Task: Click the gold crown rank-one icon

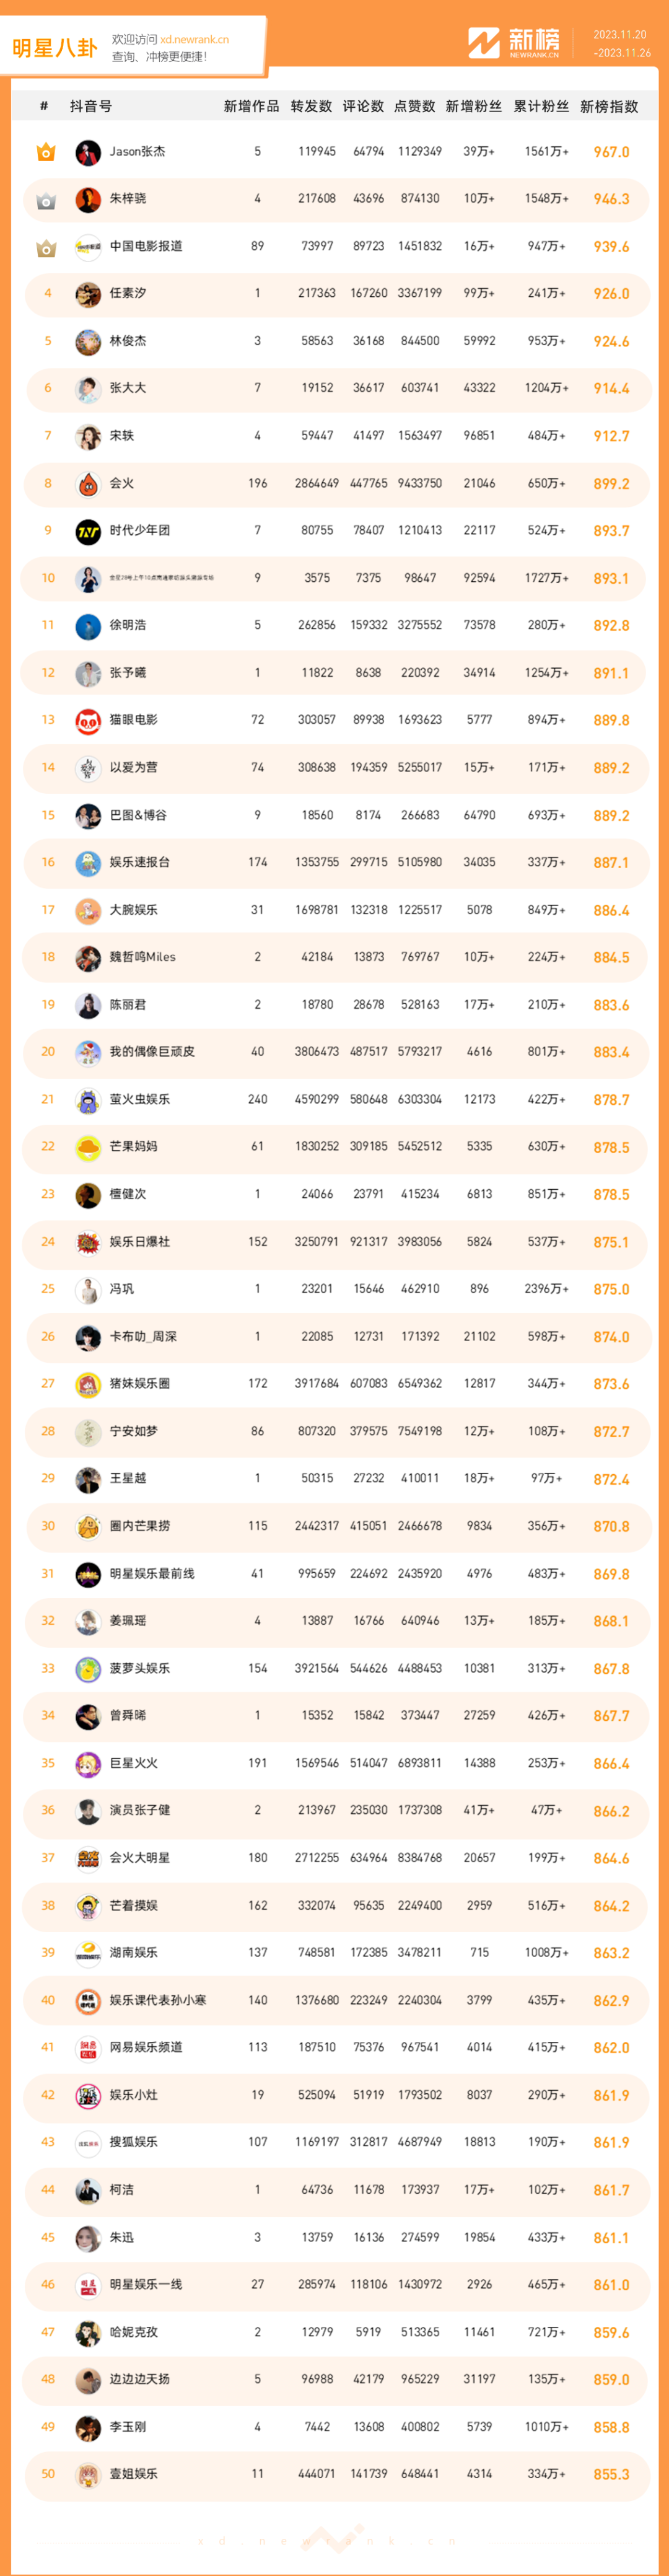Action: point(46,152)
